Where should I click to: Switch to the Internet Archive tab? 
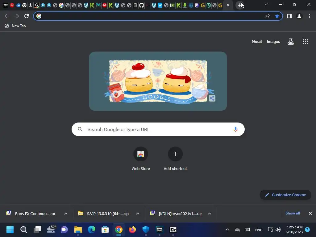click(x=135, y=5)
